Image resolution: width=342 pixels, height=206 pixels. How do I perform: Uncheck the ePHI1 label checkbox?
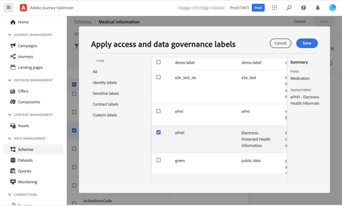159,133
